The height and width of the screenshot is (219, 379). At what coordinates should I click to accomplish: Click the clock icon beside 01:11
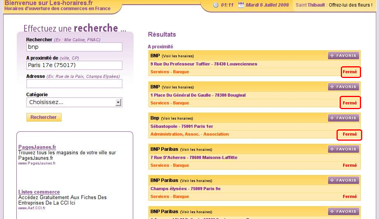(216, 5)
